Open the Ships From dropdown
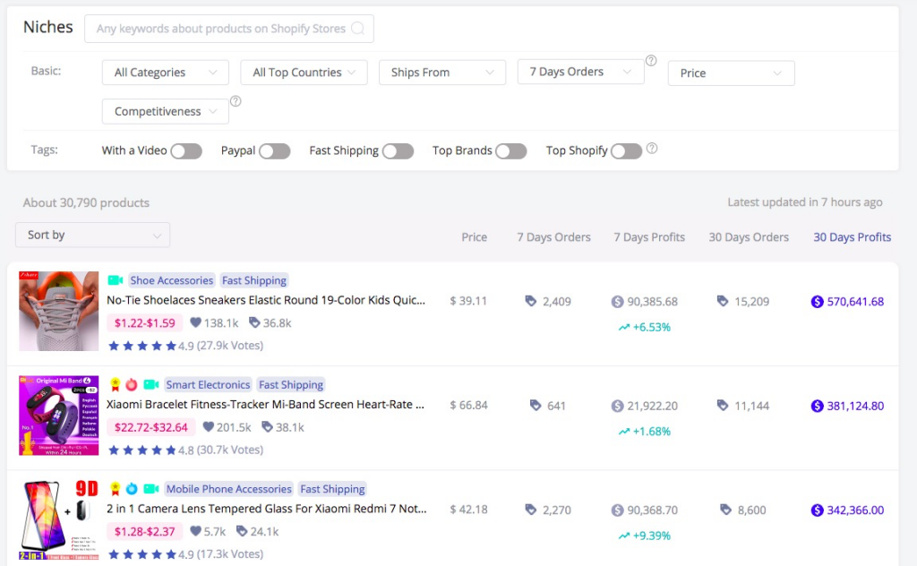This screenshot has width=917, height=566. (442, 73)
